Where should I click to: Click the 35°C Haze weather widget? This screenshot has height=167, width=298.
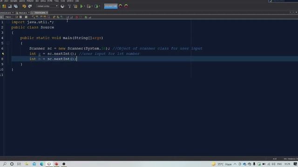coord(222,164)
